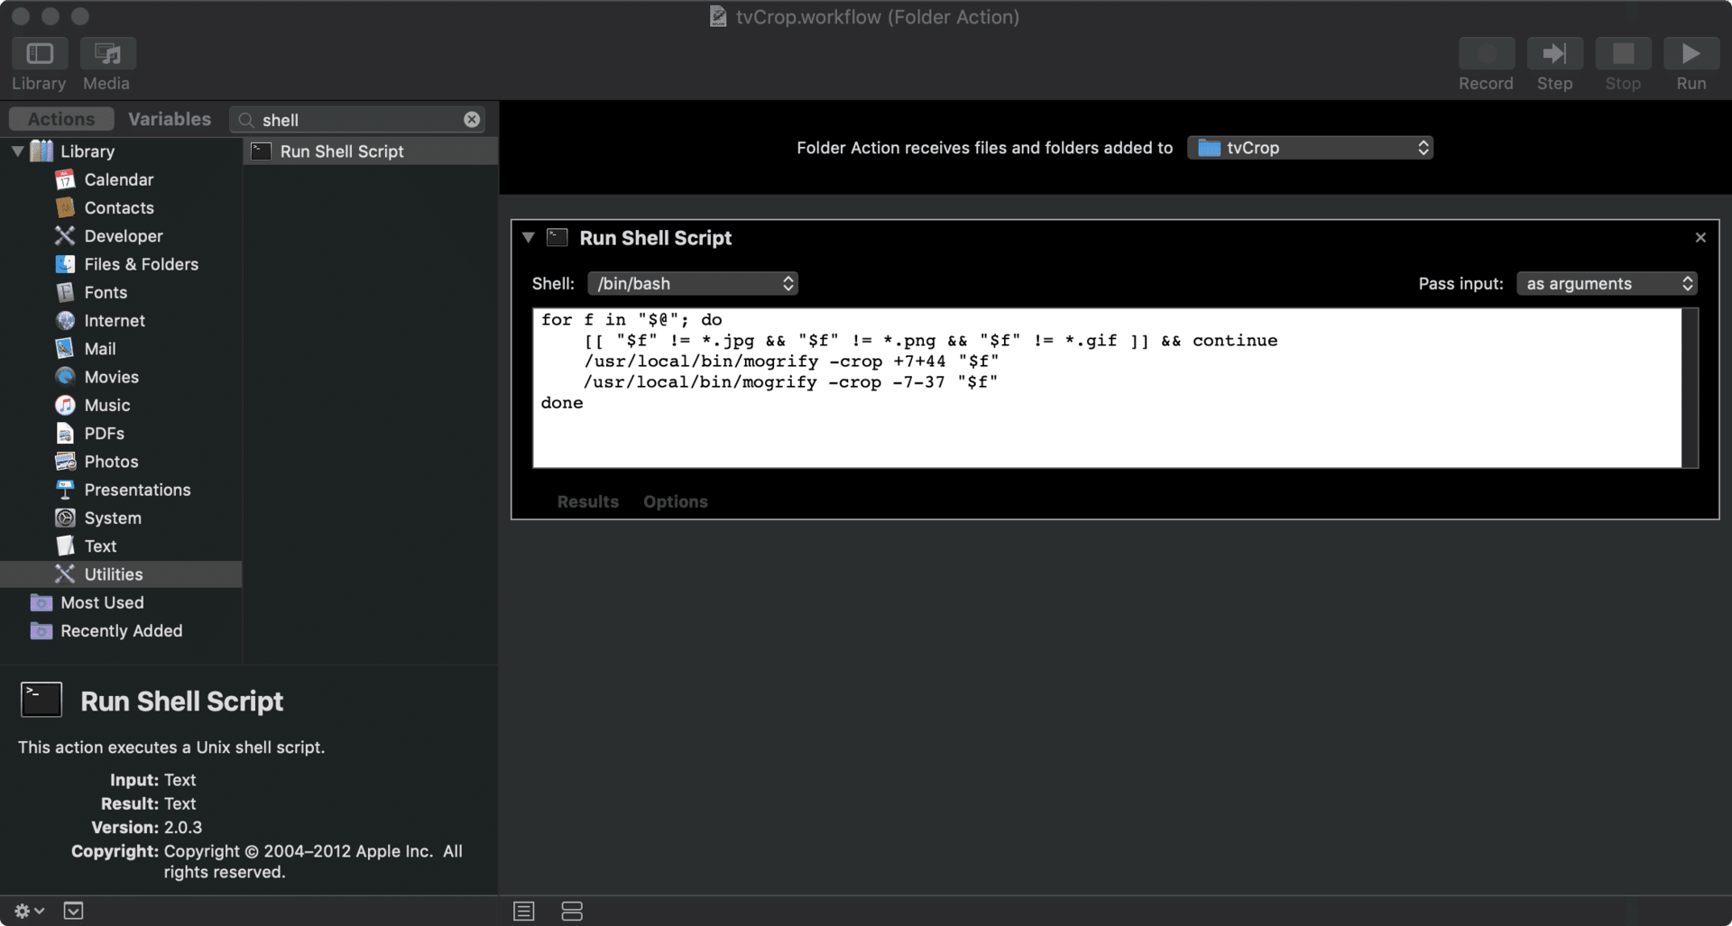
Task: Run the workflow with Run button
Action: pyautogui.click(x=1691, y=54)
